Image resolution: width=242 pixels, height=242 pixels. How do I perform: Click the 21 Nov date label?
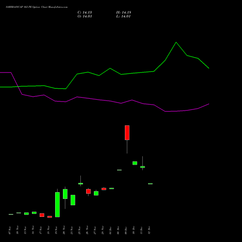point(72,230)
